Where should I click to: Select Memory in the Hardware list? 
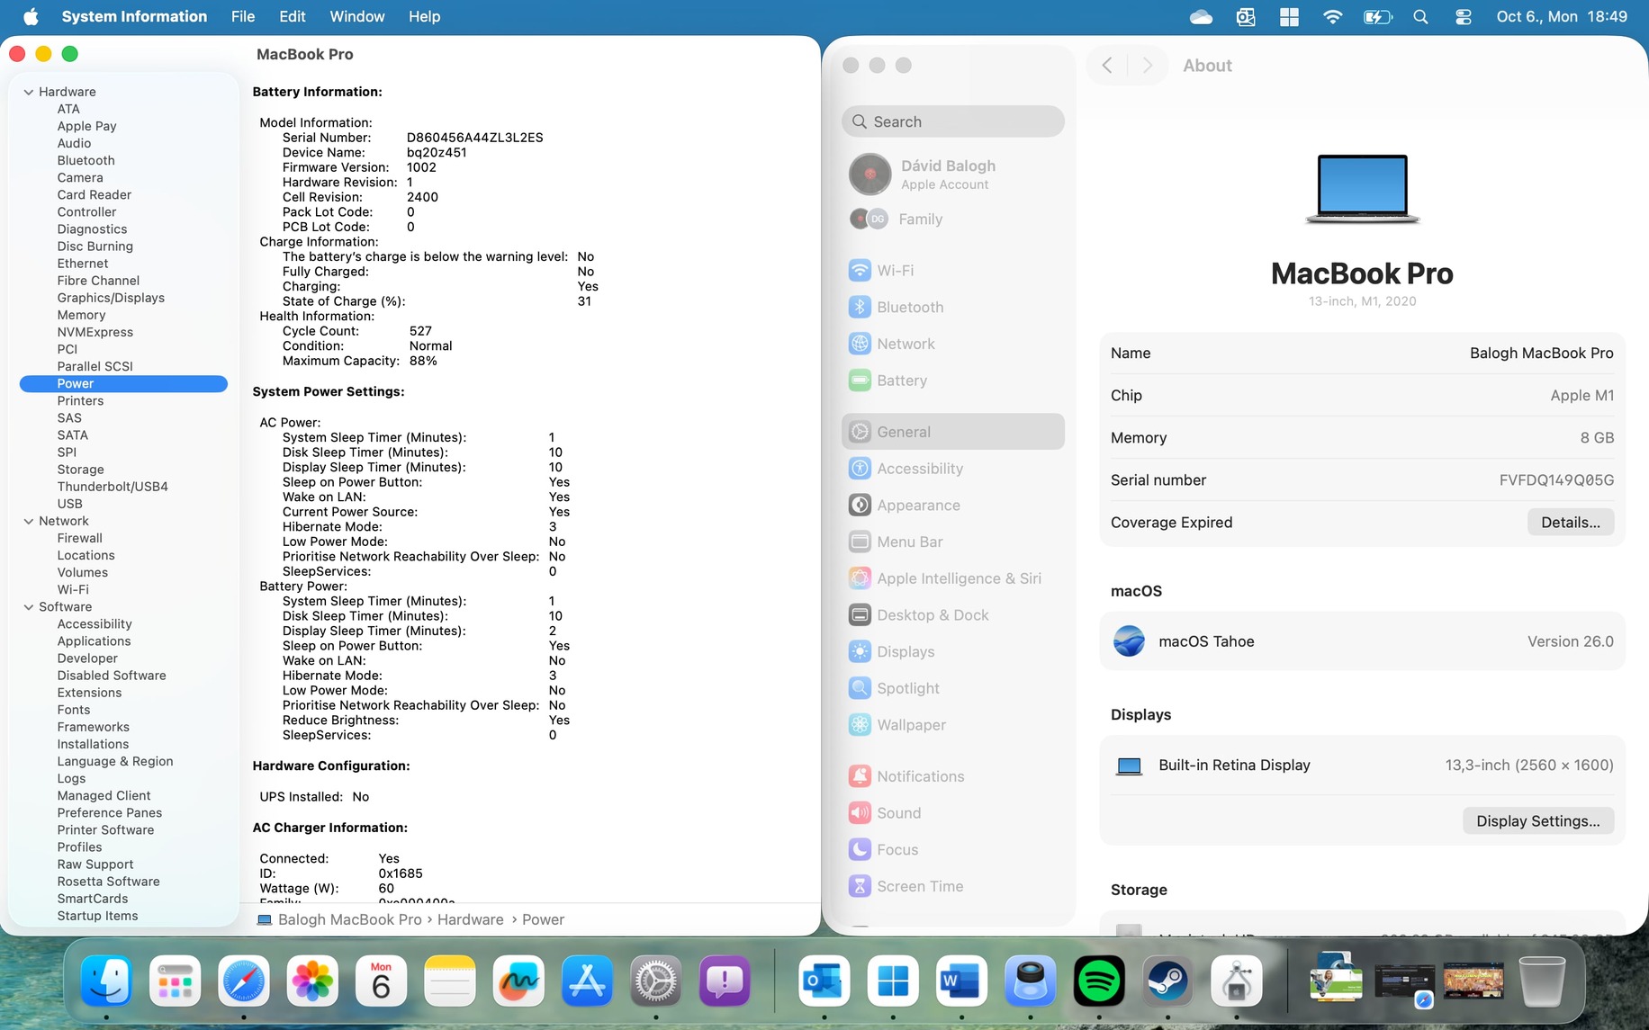pyautogui.click(x=81, y=316)
